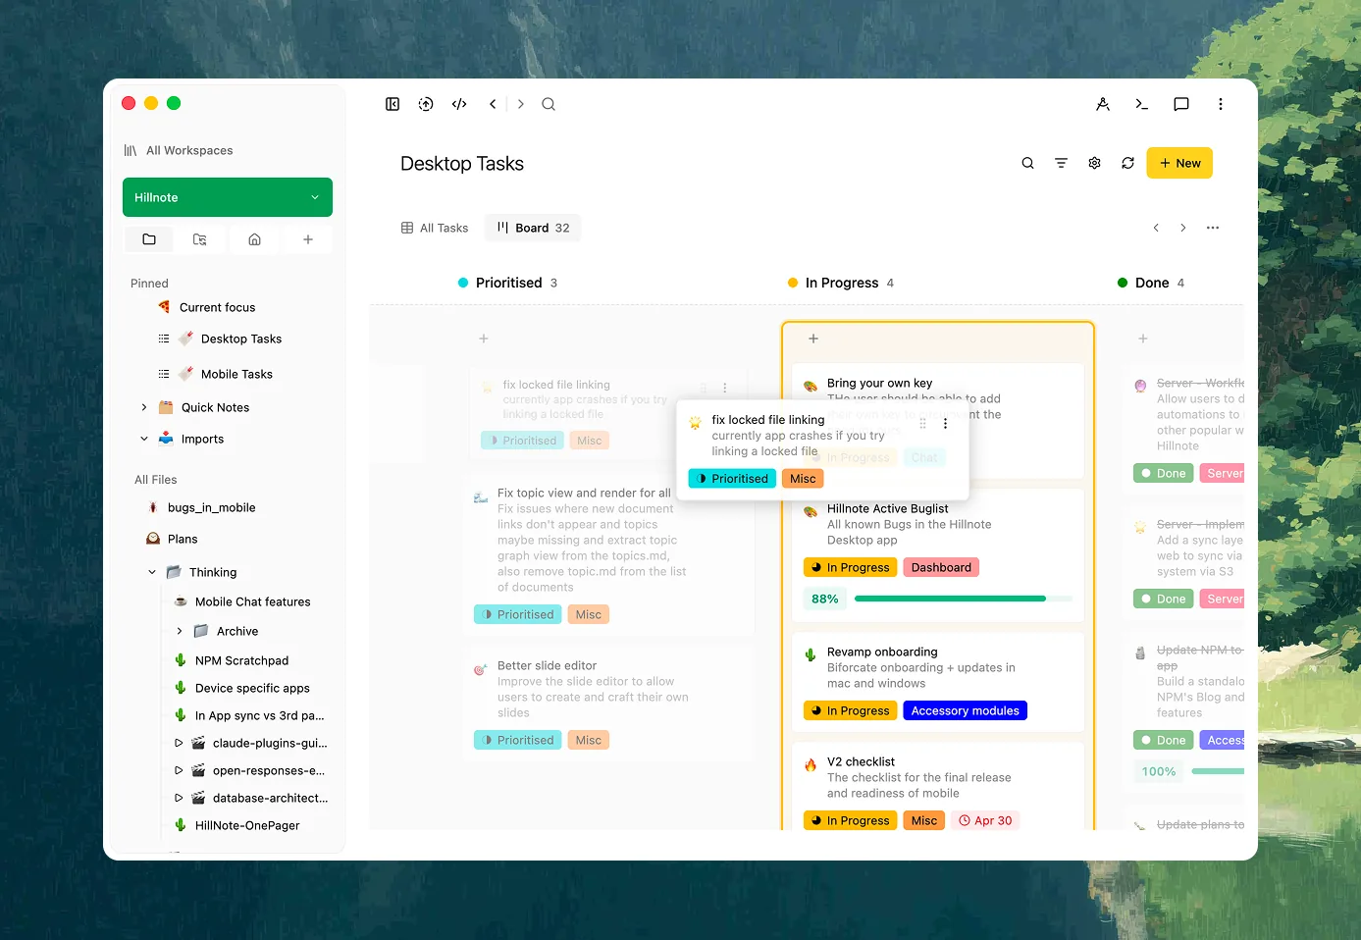Click Prioritised status on dragged card
The image size is (1361, 940).
click(732, 479)
